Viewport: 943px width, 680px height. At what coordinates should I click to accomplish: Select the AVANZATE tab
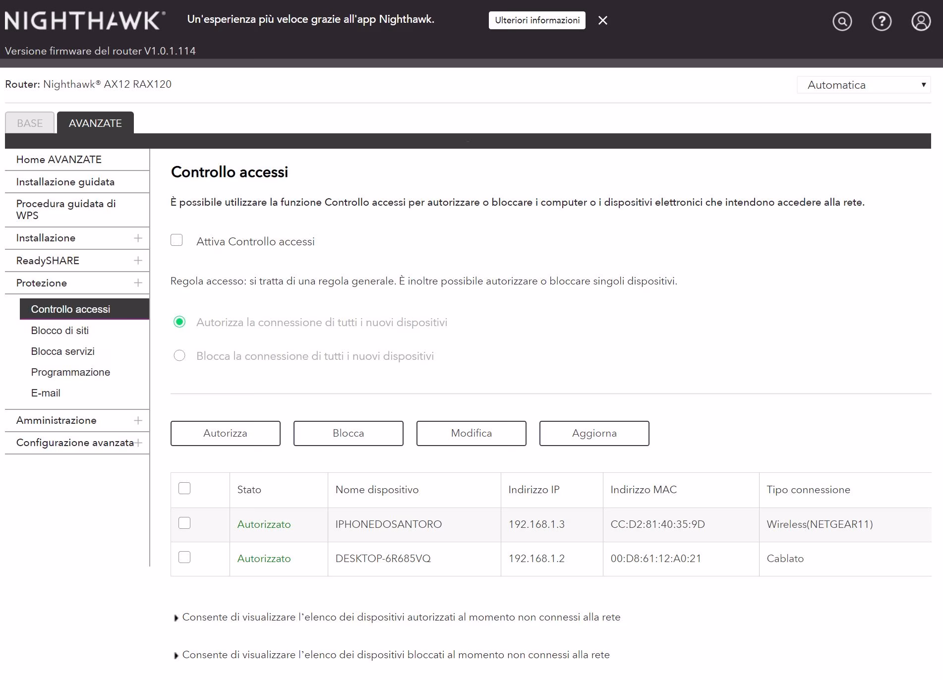pos(95,123)
